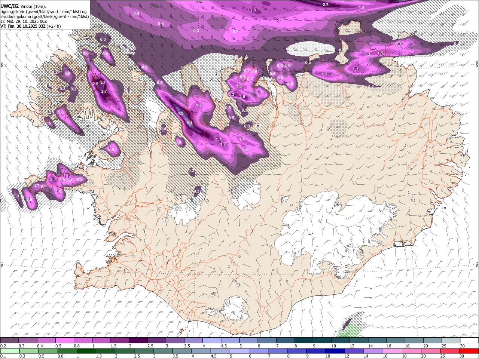Image resolution: width=479 pixels, height=359 pixels.
Task: Click the '3.2' precipitation value on the map
Action: [103, 83]
